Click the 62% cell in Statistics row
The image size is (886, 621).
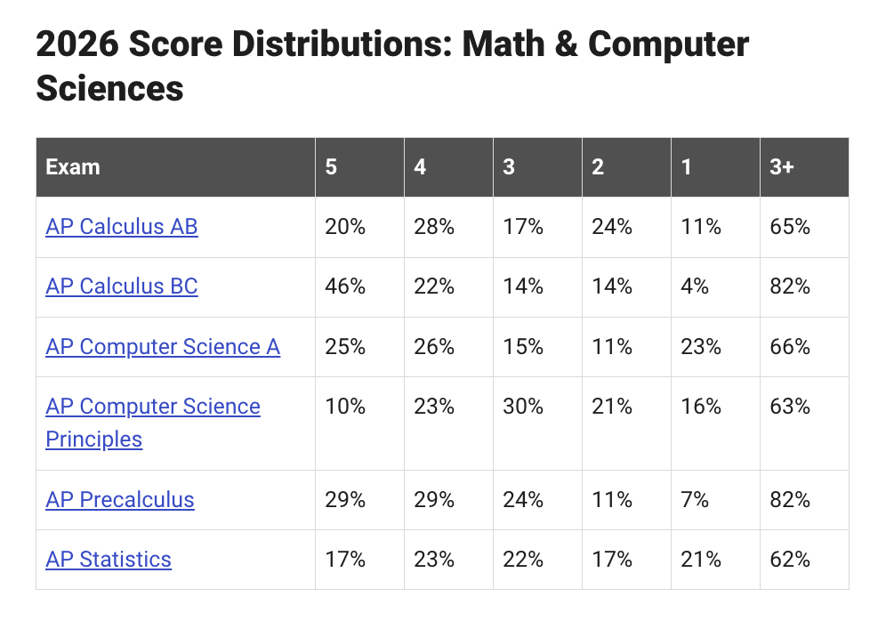point(804,560)
